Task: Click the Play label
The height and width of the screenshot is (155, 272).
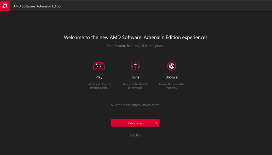Action: [99, 77]
